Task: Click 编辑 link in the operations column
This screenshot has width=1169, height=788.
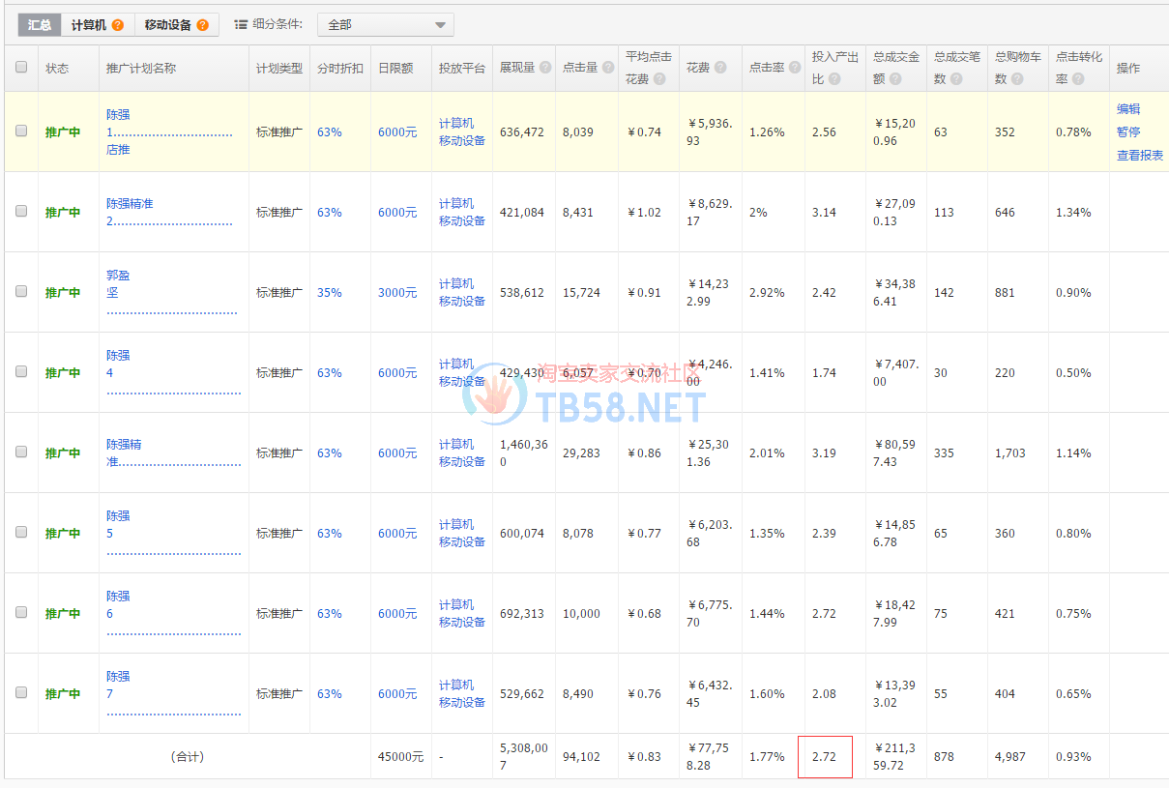Action: (x=1127, y=109)
